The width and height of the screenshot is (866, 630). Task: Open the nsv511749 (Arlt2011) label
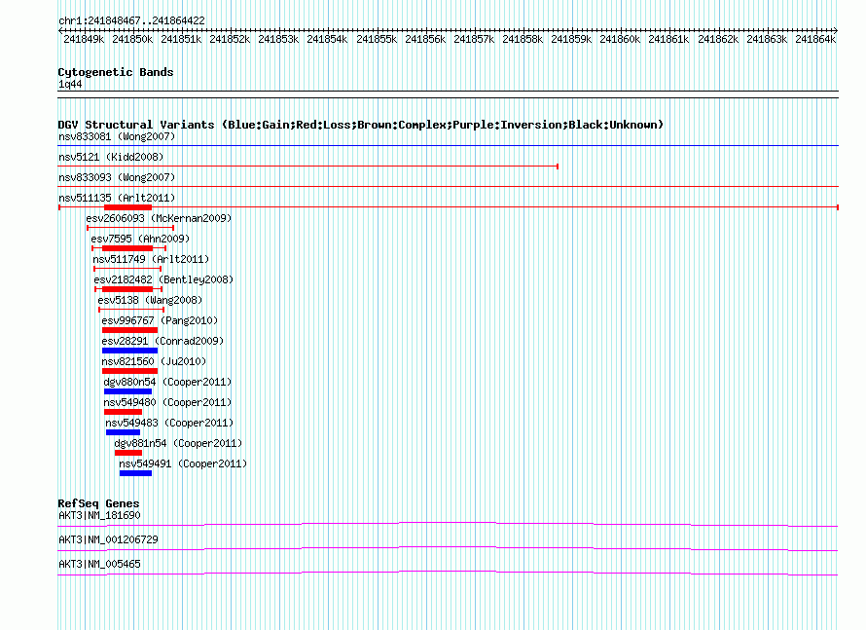click(x=151, y=259)
